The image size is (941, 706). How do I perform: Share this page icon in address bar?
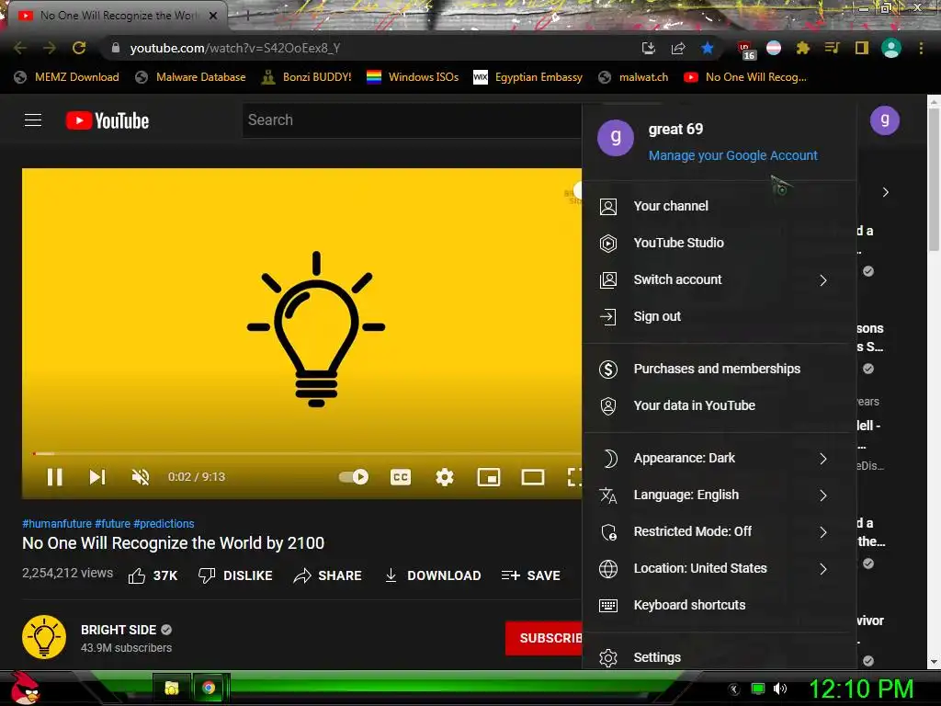coord(678,48)
